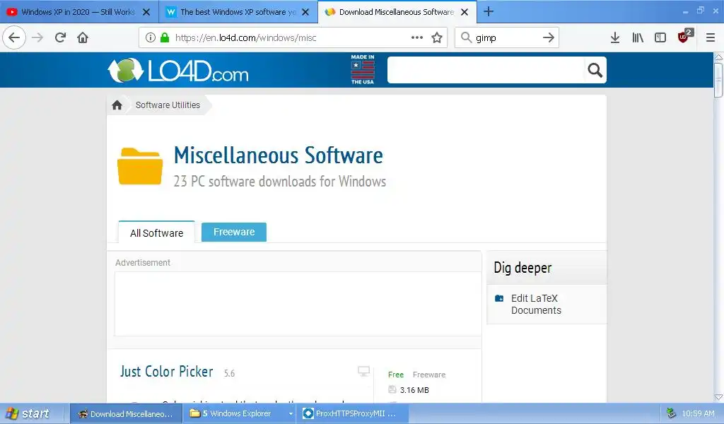Image resolution: width=724 pixels, height=424 pixels.
Task: Open the uBlock Origin extension
Action: coord(684,37)
